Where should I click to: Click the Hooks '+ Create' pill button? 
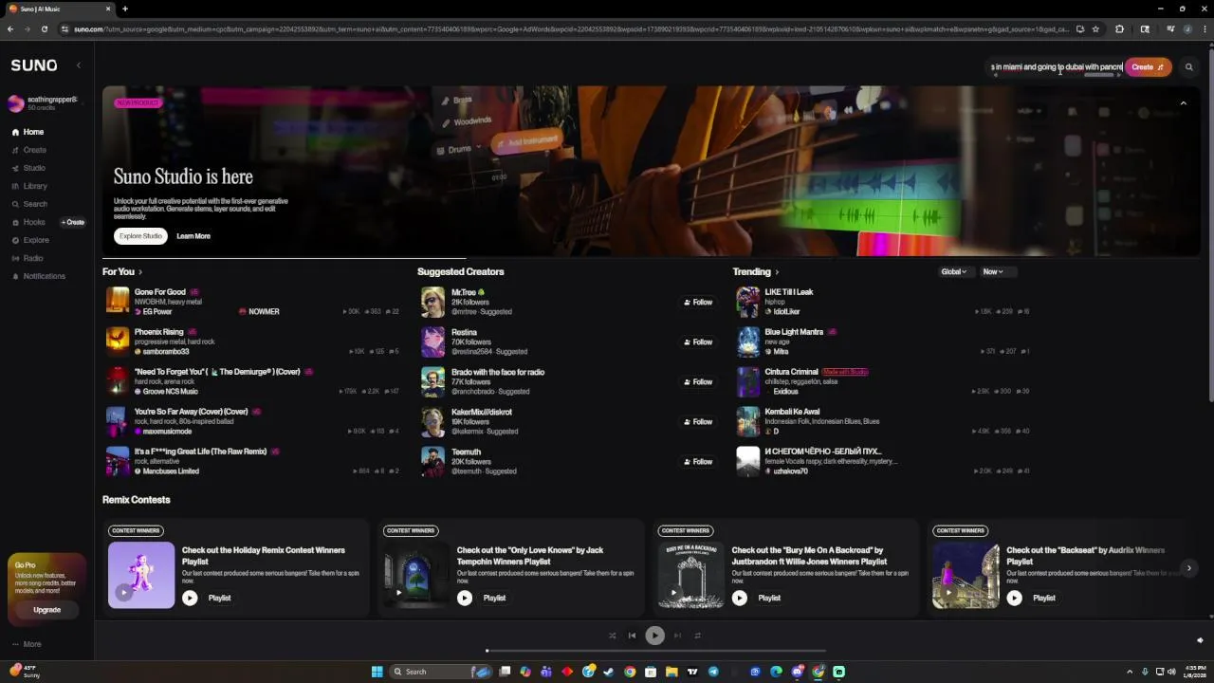73,222
